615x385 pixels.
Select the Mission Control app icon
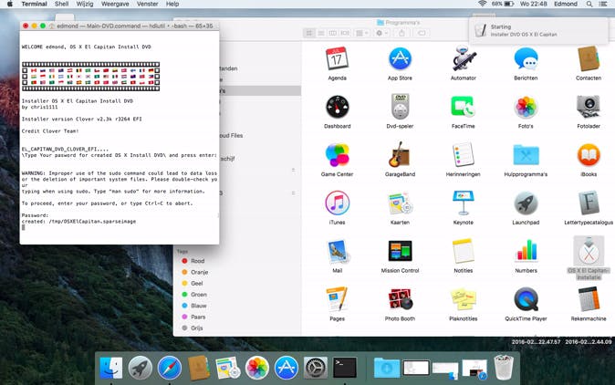point(400,251)
